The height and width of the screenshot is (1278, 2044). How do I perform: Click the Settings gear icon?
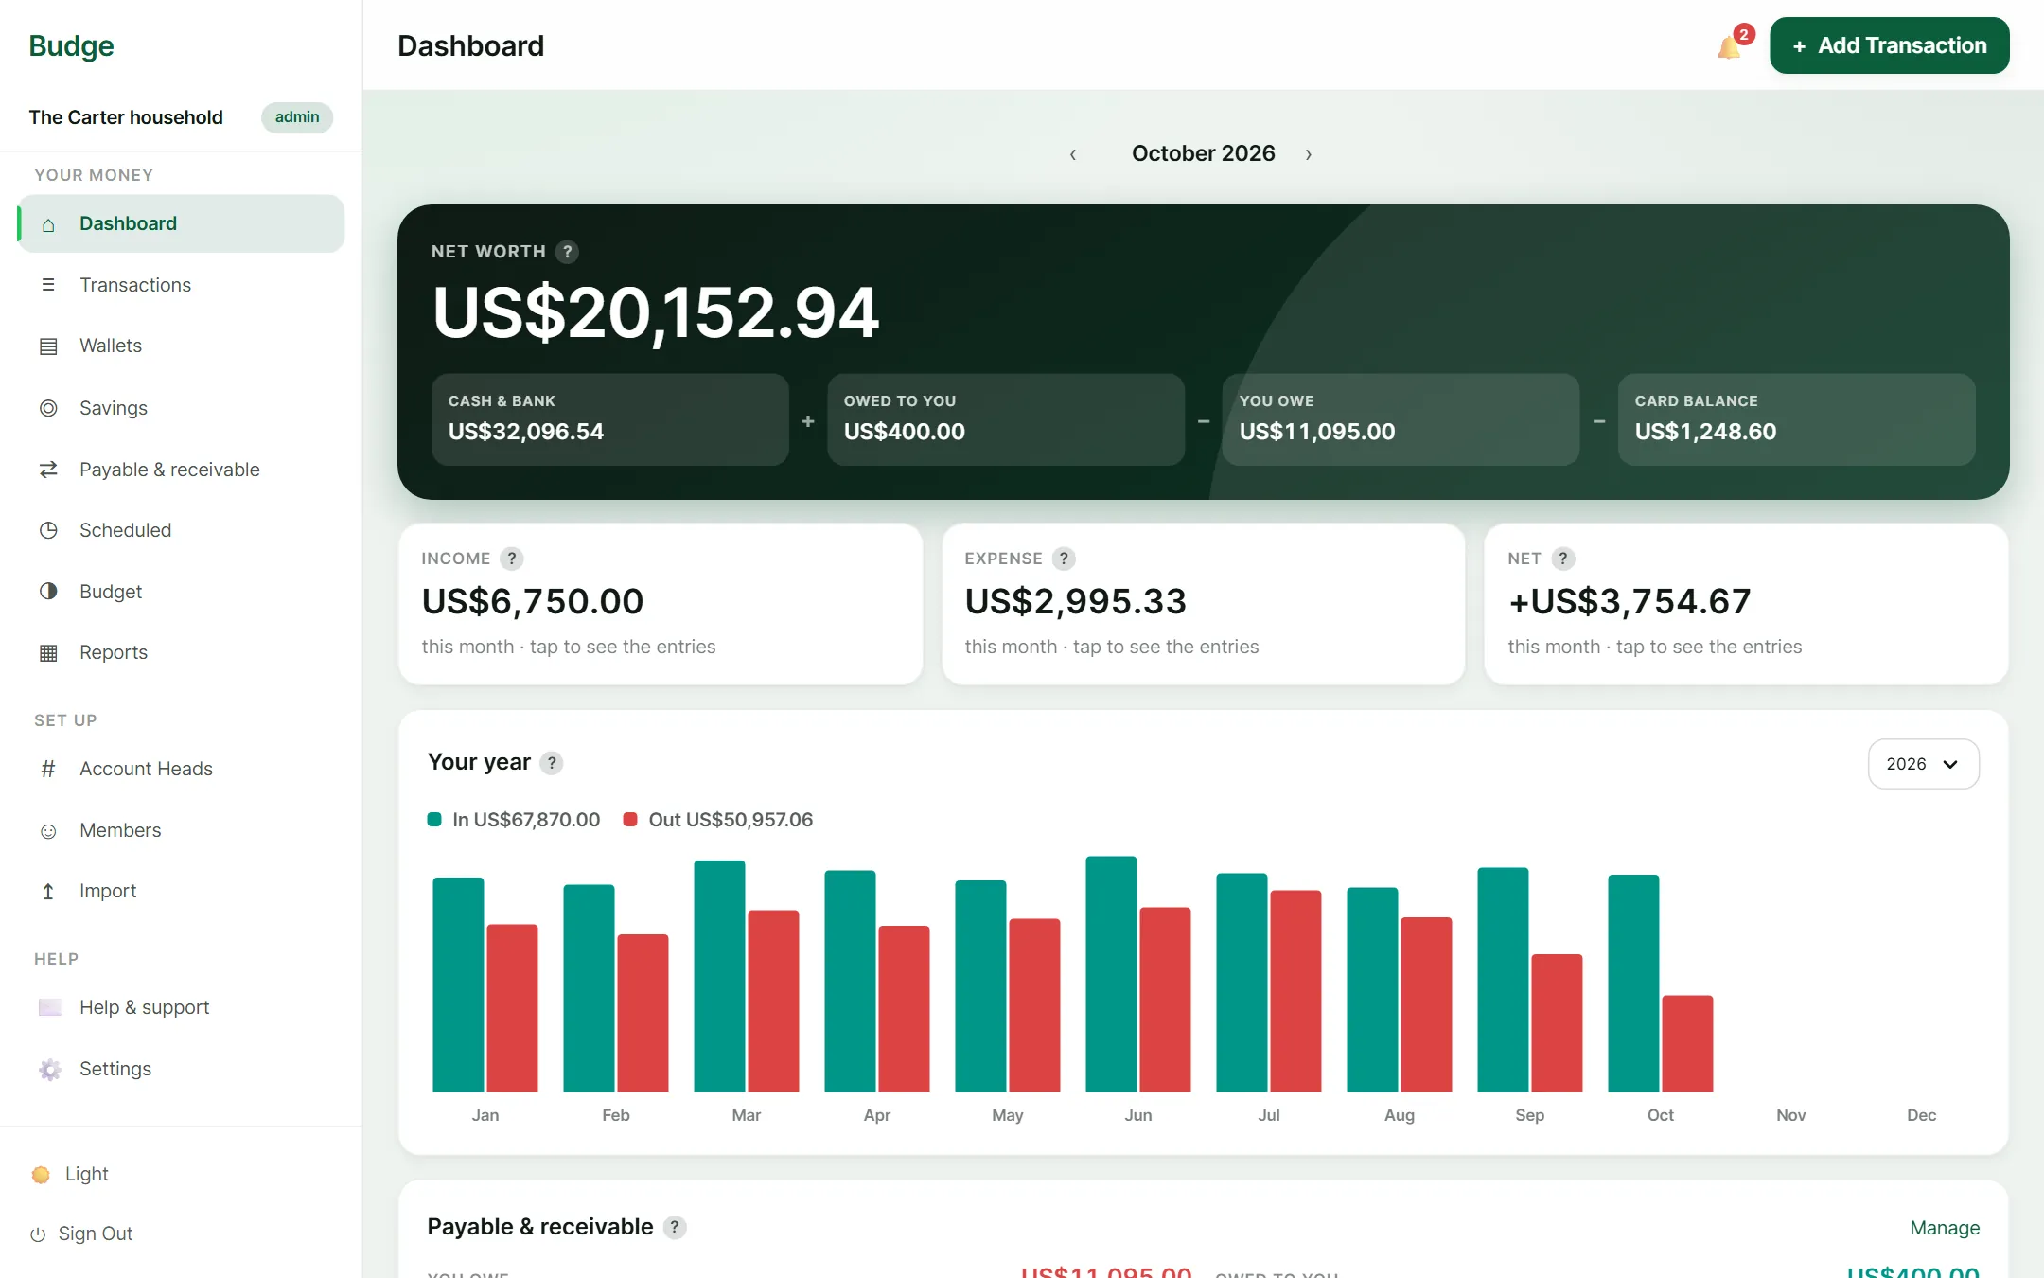[x=50, y=1070]
